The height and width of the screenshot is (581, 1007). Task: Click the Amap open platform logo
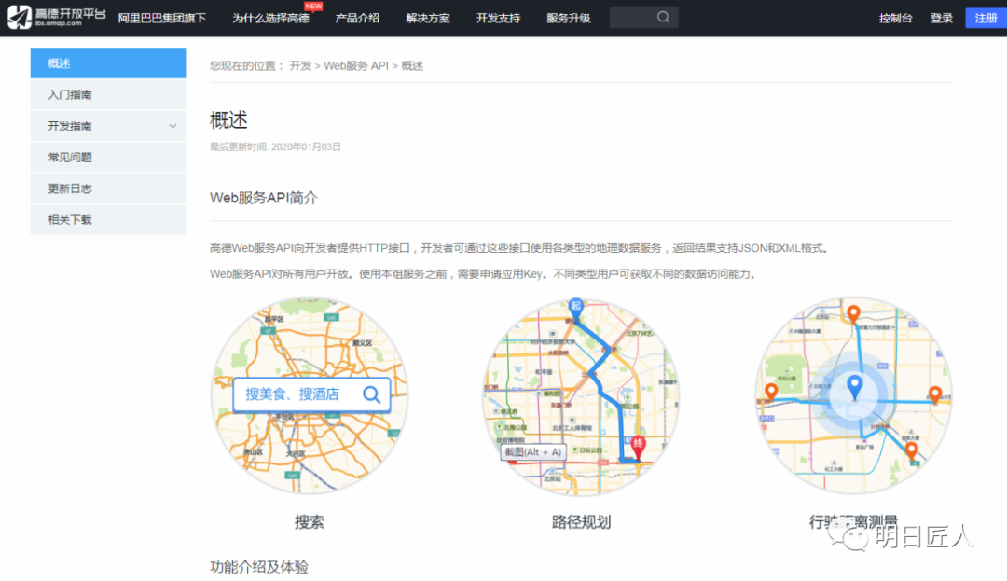click(x=57, y=18)
